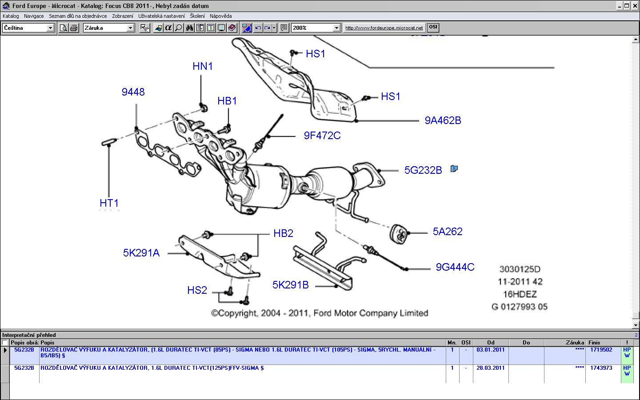
Task: Open the Navigace menu
Action: (x=34, y=16)
